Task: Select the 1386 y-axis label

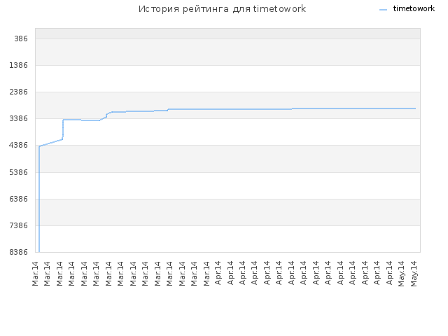Action: pyautogui.click(x=19, y=65)
